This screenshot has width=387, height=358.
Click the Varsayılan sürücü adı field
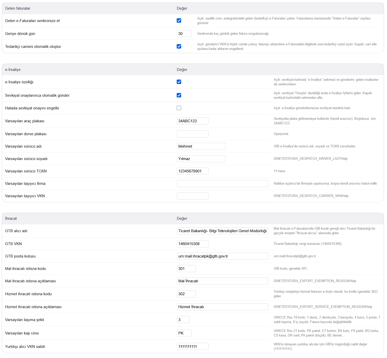[x=201, y=146]
